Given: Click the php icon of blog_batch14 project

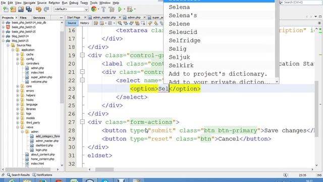Looking at the screenshot, I should click(x=8, y=36).
